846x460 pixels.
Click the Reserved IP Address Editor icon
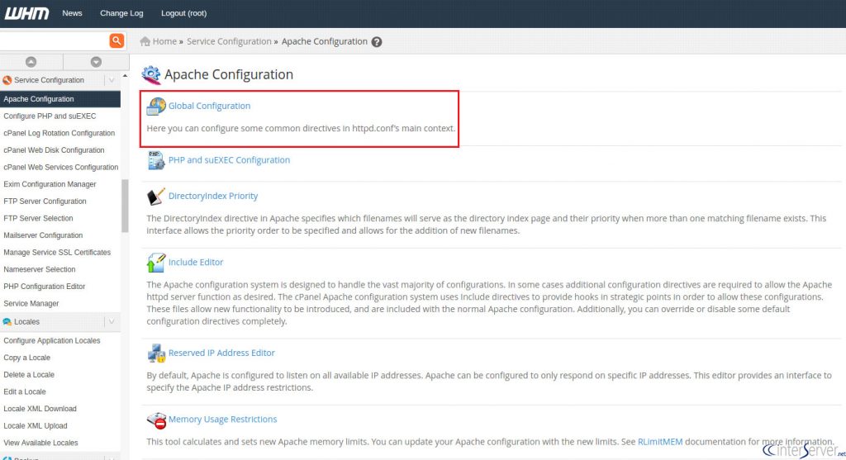tap(156, 353)
